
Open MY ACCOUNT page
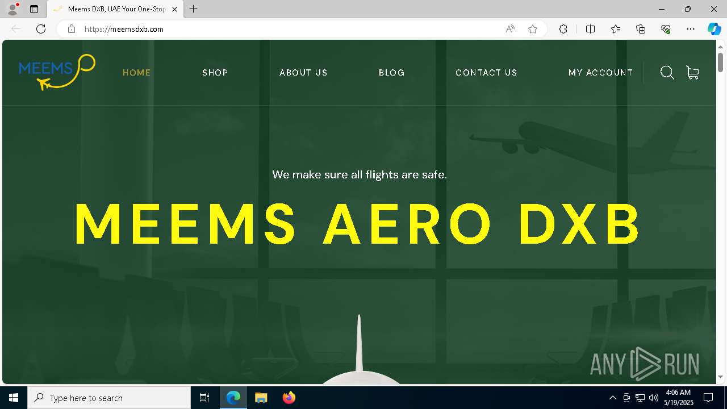pyautogui.click(x=600, y=73)
